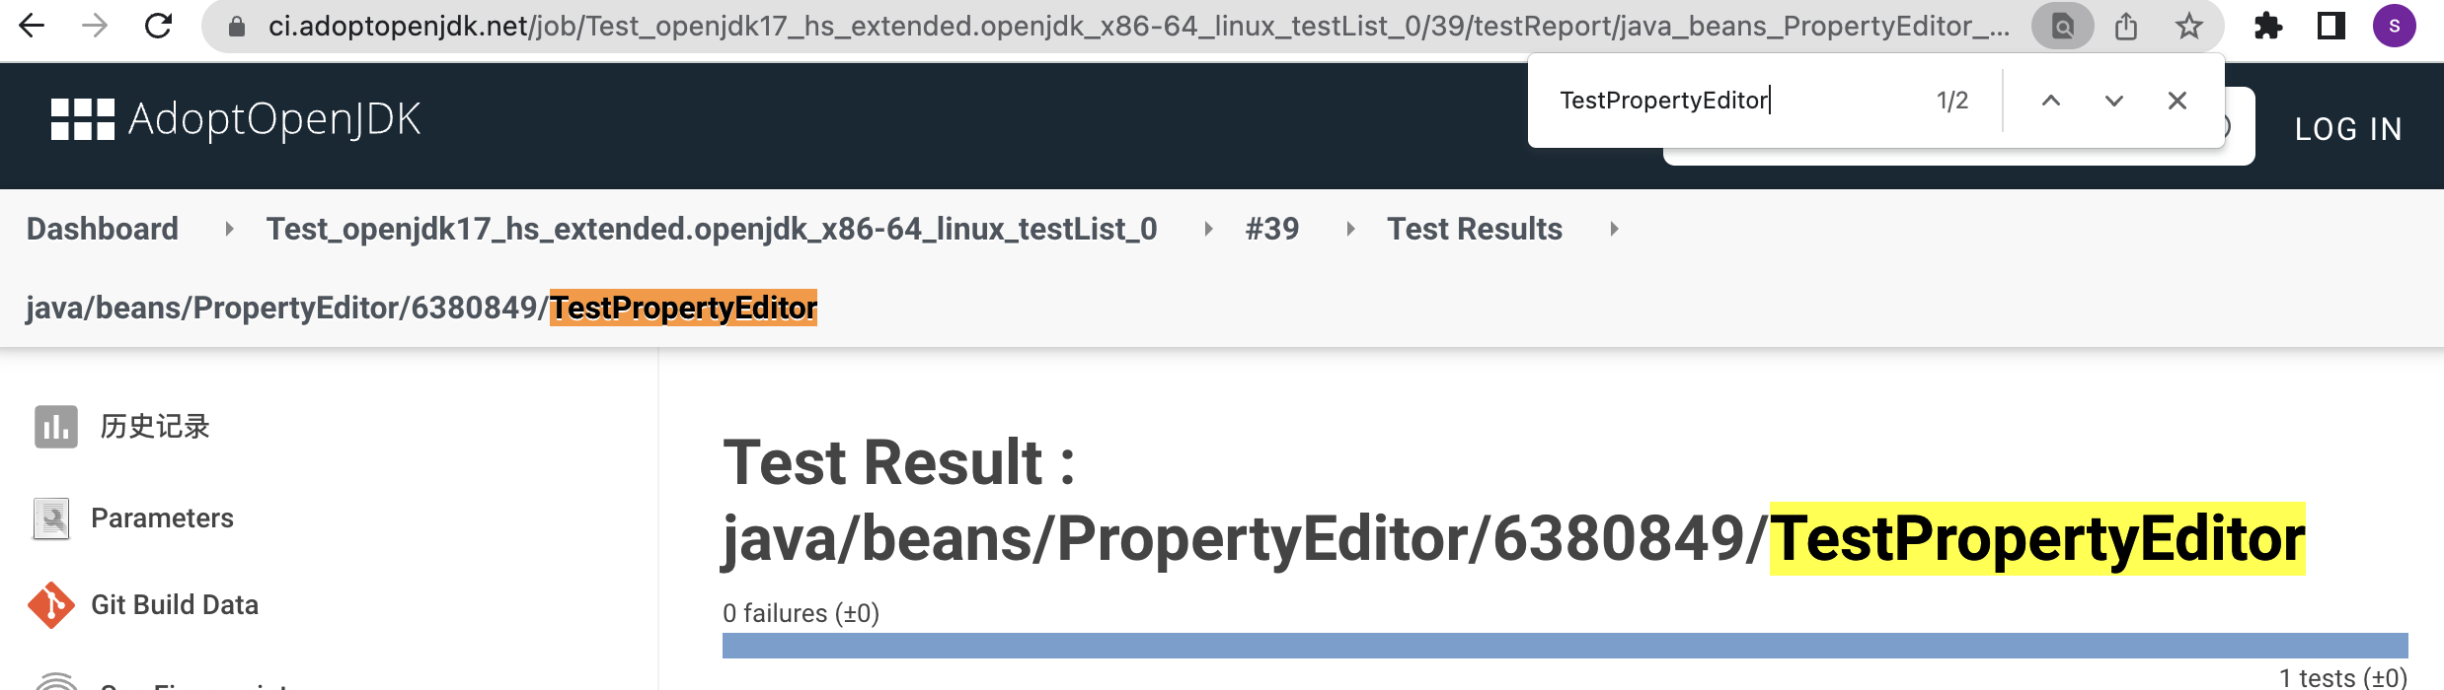Toggle the browser side panel icon
The width and height of the screenshot is (2444, 690).
(x=2331, y=26)
